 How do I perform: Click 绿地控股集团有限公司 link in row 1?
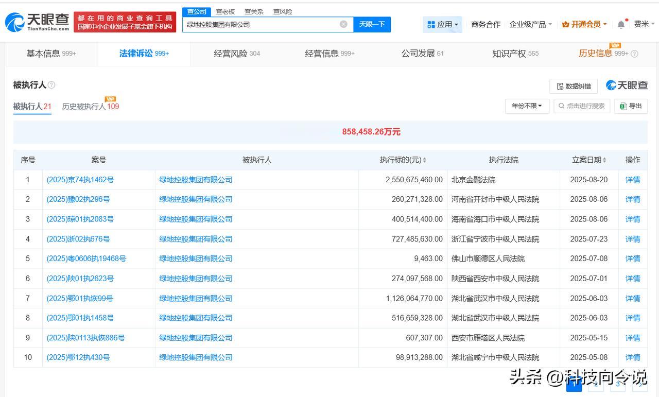196,180
